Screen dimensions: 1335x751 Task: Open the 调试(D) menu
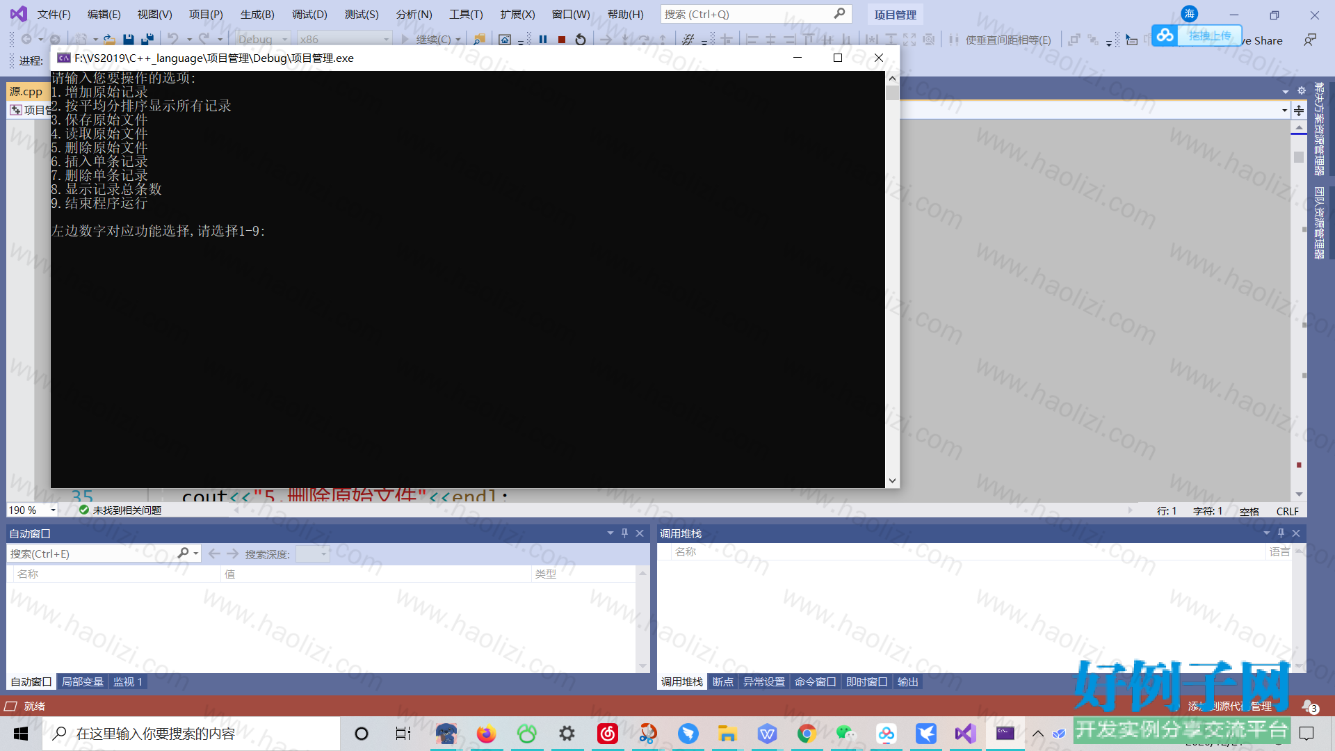point(309,14)
